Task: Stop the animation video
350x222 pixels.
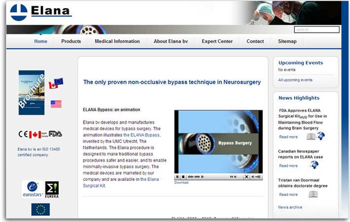Action: (183, 177)
